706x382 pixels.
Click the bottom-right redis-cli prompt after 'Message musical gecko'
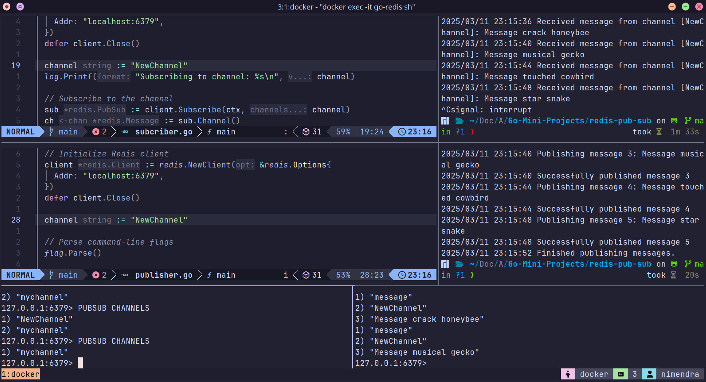[391, 363]
